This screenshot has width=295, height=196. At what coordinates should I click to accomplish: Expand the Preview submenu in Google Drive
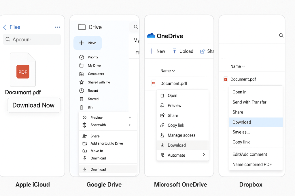coord(130,118)
